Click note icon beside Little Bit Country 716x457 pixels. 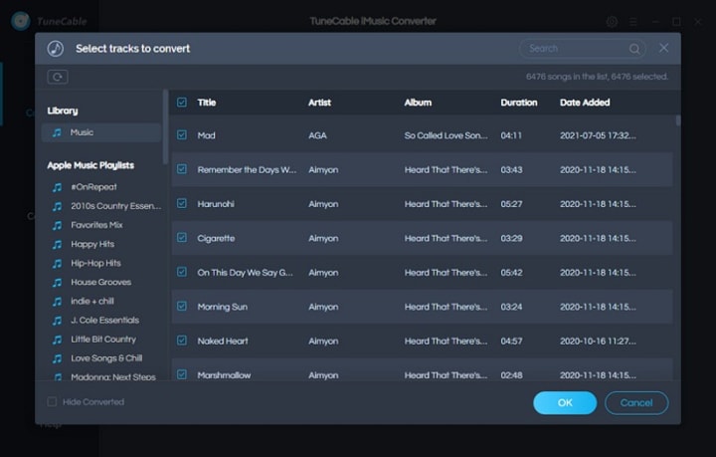pyautogui.click(x=57, y=340)
